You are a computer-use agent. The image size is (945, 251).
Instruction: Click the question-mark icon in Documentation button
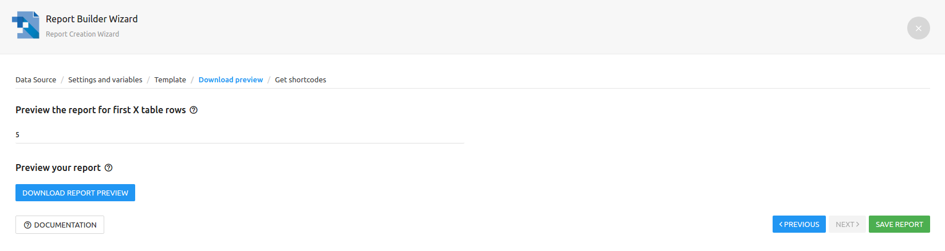[27, 225]
